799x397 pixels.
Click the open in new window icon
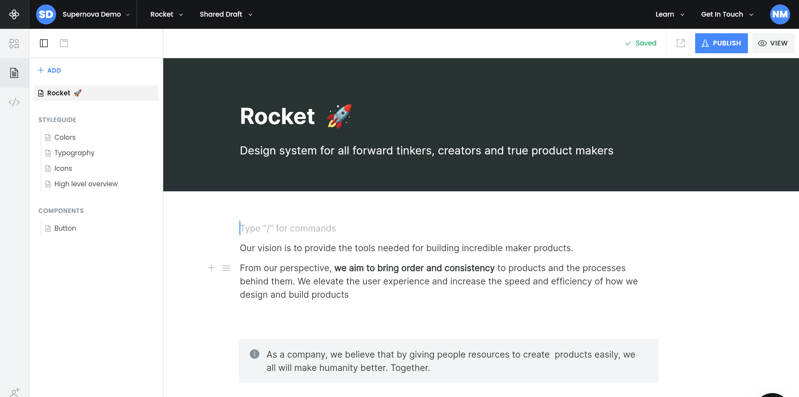[680, 43]
